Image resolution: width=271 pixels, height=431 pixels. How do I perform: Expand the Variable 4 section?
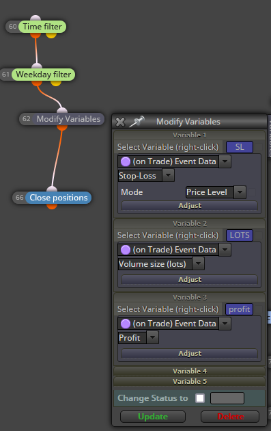click(190, 371)
